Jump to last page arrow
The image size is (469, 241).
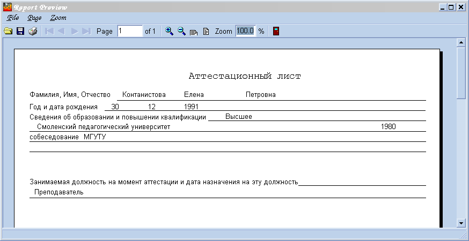tap(86, 31)
